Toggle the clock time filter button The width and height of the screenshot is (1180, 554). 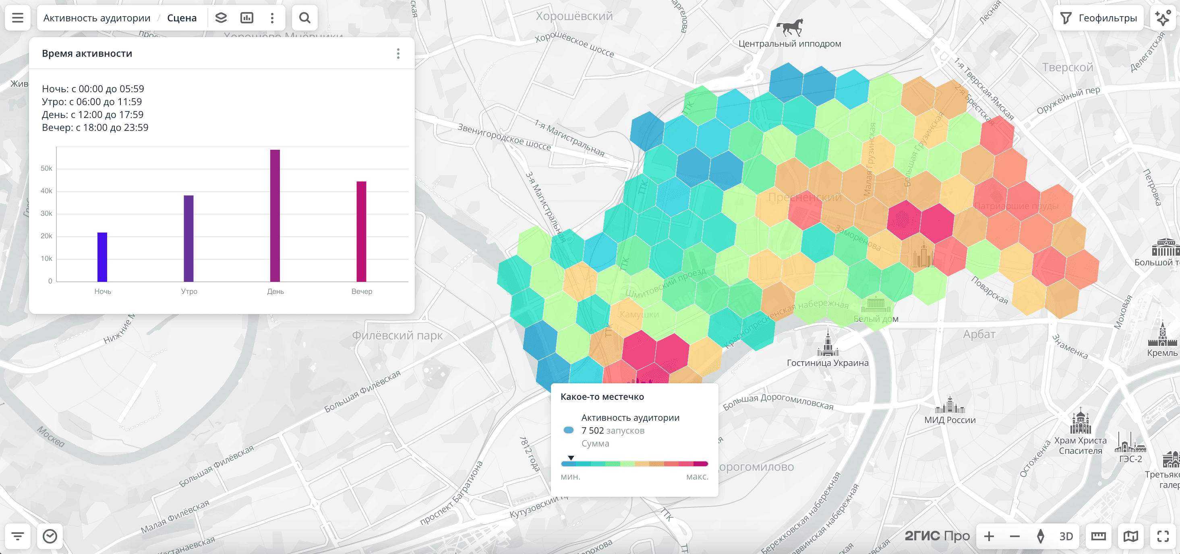[x=50, y=536]
